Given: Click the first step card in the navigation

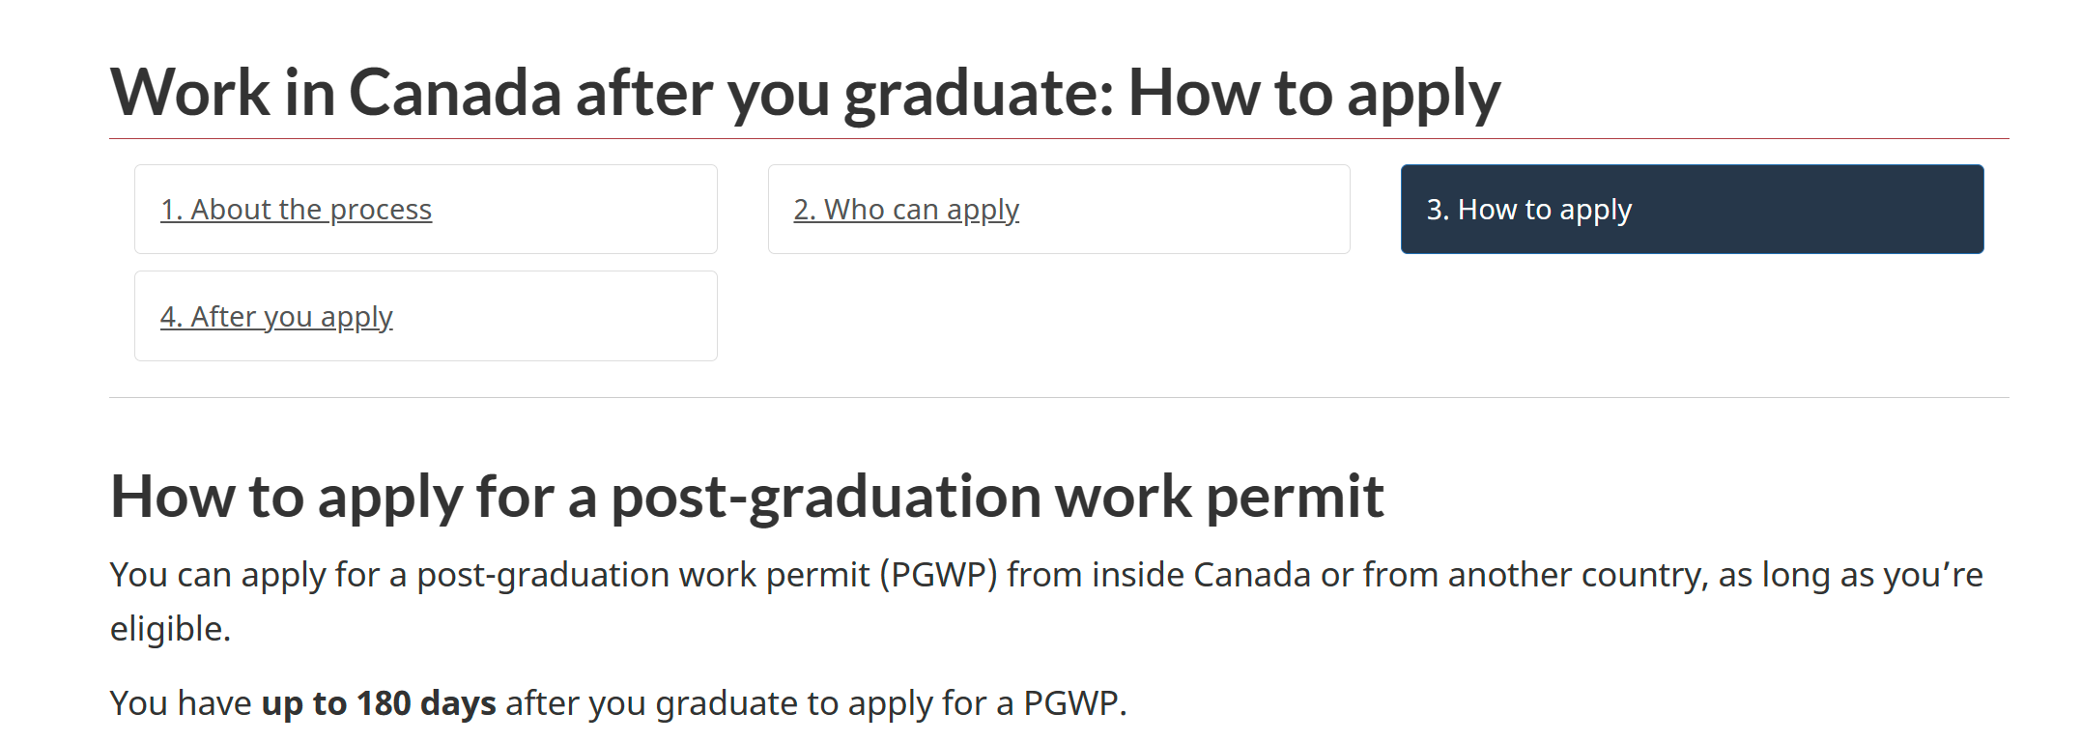Looking at the screenshot, I should 425,209.
